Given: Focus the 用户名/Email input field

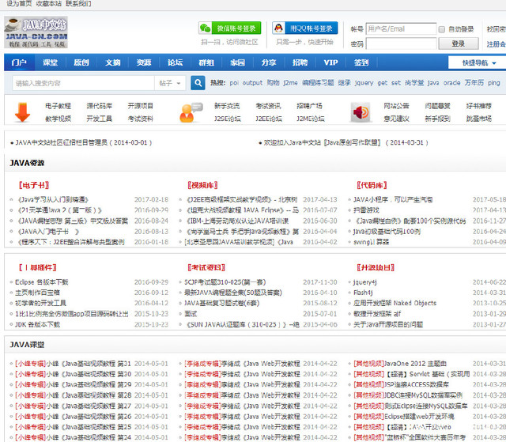Looking at the screenshot, I should coord(401,28).
